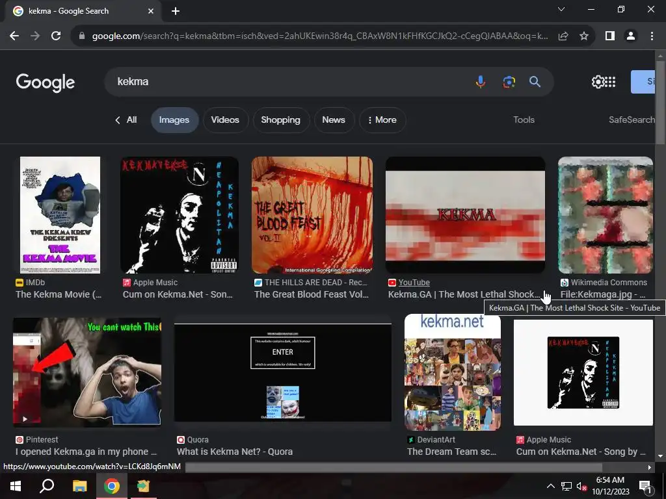Viewport: 666px width, 499px height.
Task: Open the Pinterest 'You cant watch This' thumbnail
Action: coord(87,372)
